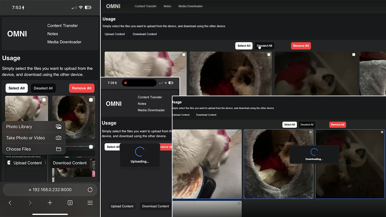
Task: Open the tab switcher showing 2 tabs
Action: (x=70, y=203)
